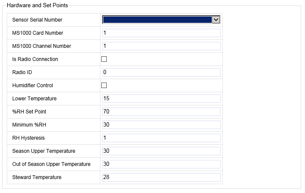Click the Is Radio Connection label

35,59
